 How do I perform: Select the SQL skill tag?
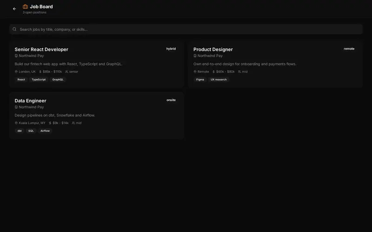(31, 131)
